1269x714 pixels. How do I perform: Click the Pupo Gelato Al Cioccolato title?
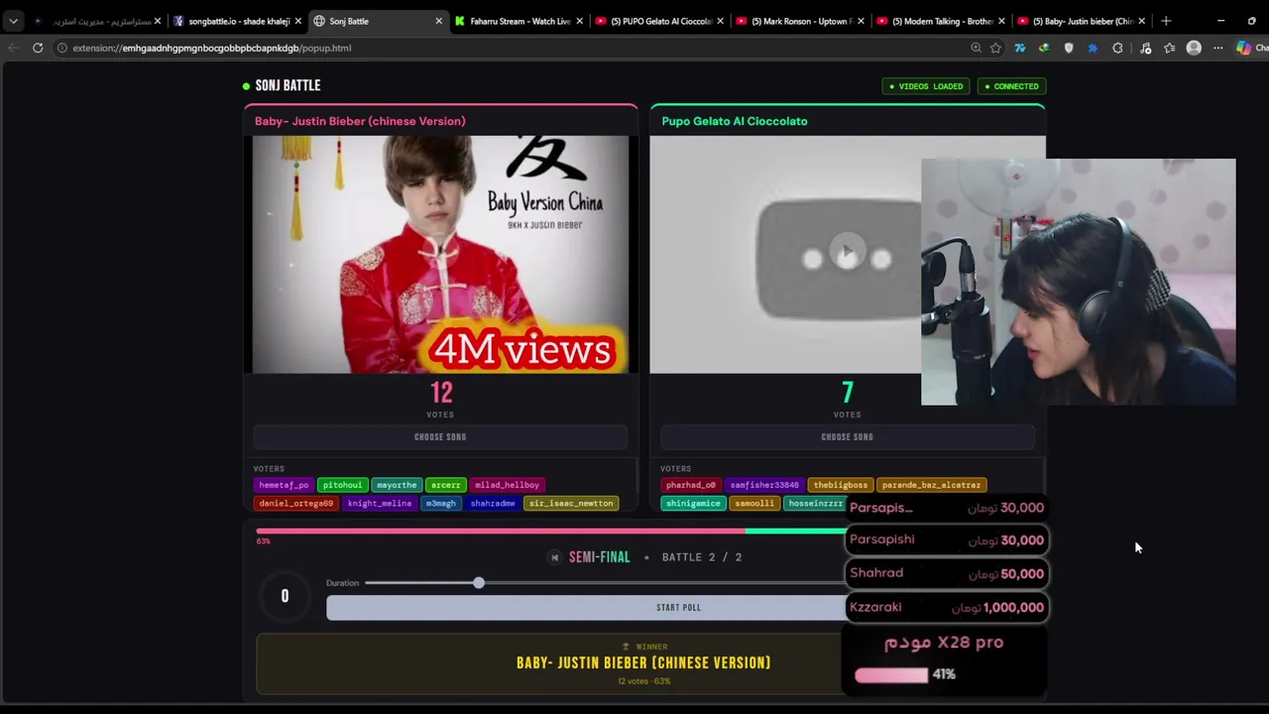(735, 121)
